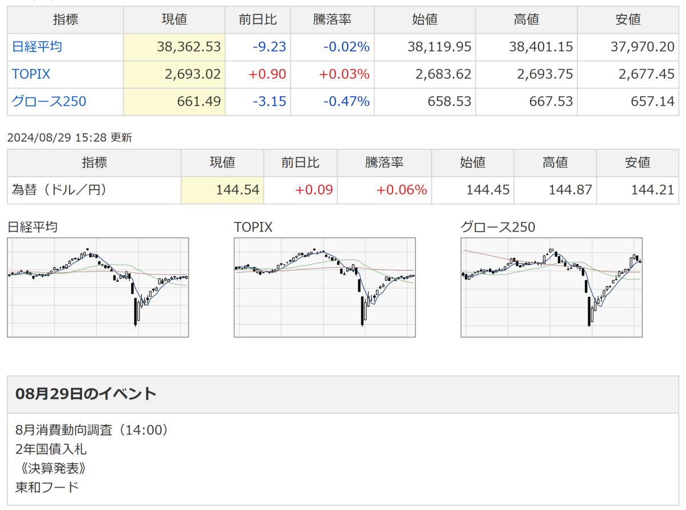Click the 日経平均 candlestick chart thumbnail

click(98, 288)
